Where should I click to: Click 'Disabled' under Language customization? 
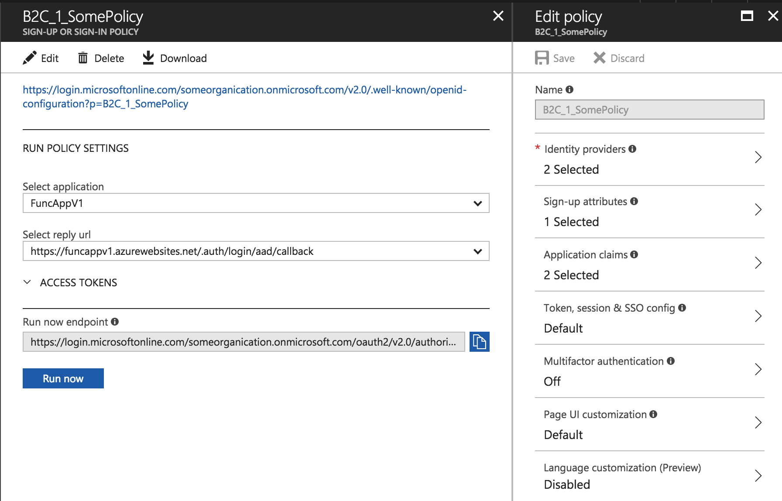567,484
